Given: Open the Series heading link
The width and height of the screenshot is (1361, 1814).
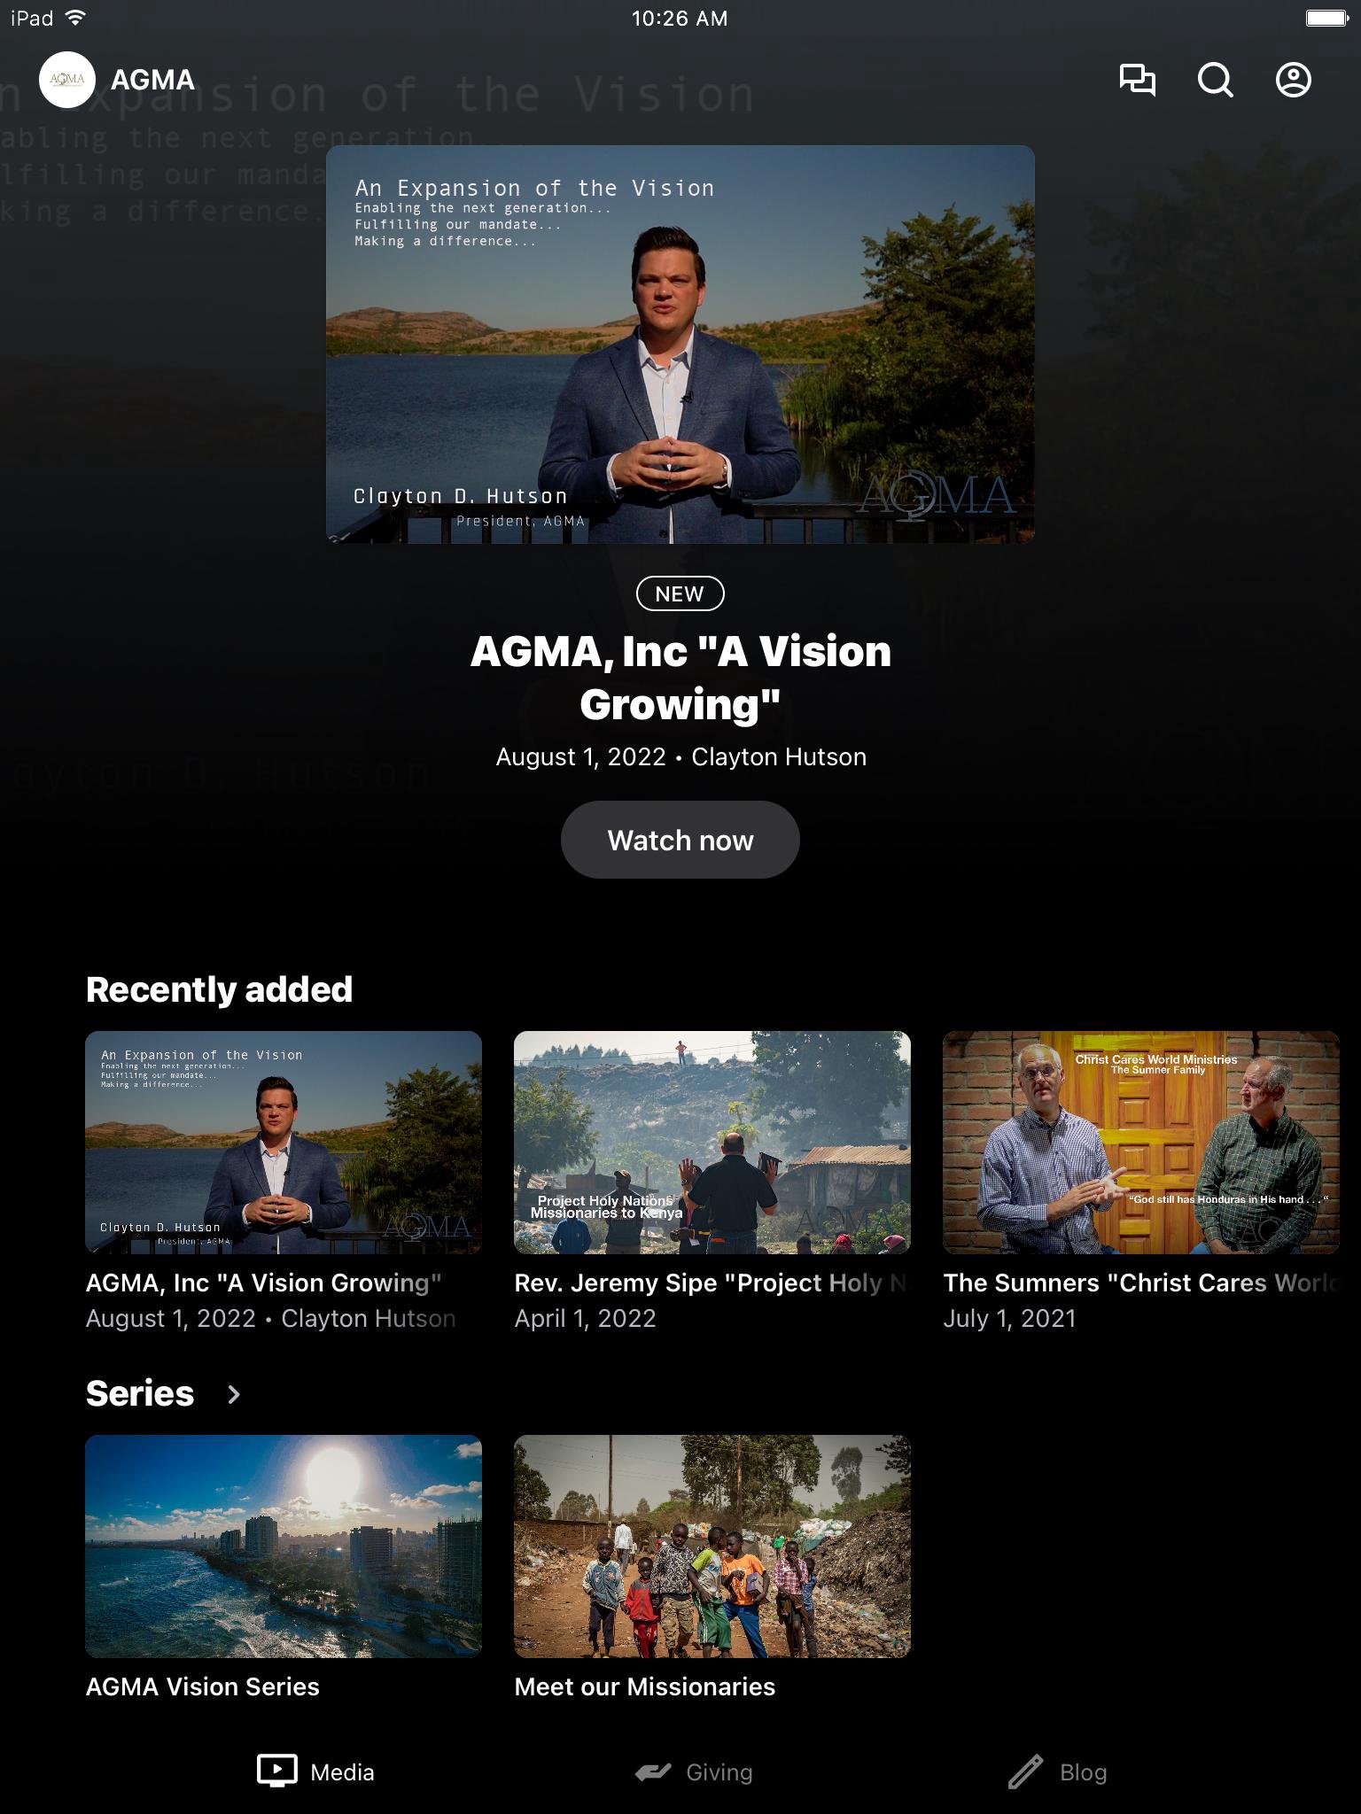Looking at the screenshot, I should [x=140, y=1393].
